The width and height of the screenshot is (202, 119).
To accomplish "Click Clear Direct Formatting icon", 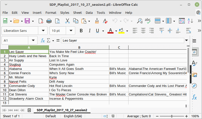I will click(105, 21).
